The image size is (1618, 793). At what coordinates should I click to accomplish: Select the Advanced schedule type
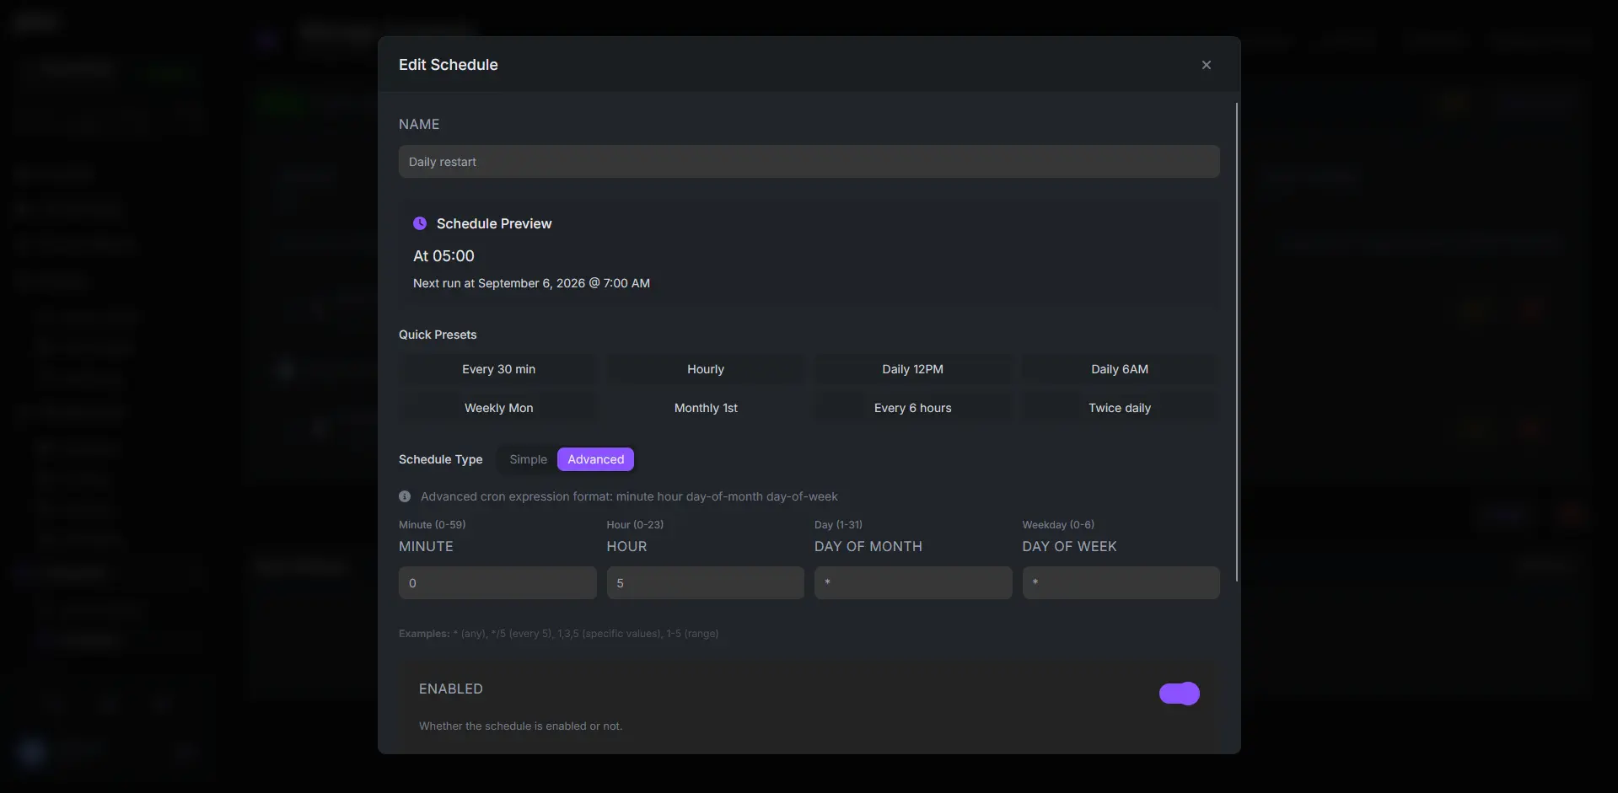click(x=595, y=459)
